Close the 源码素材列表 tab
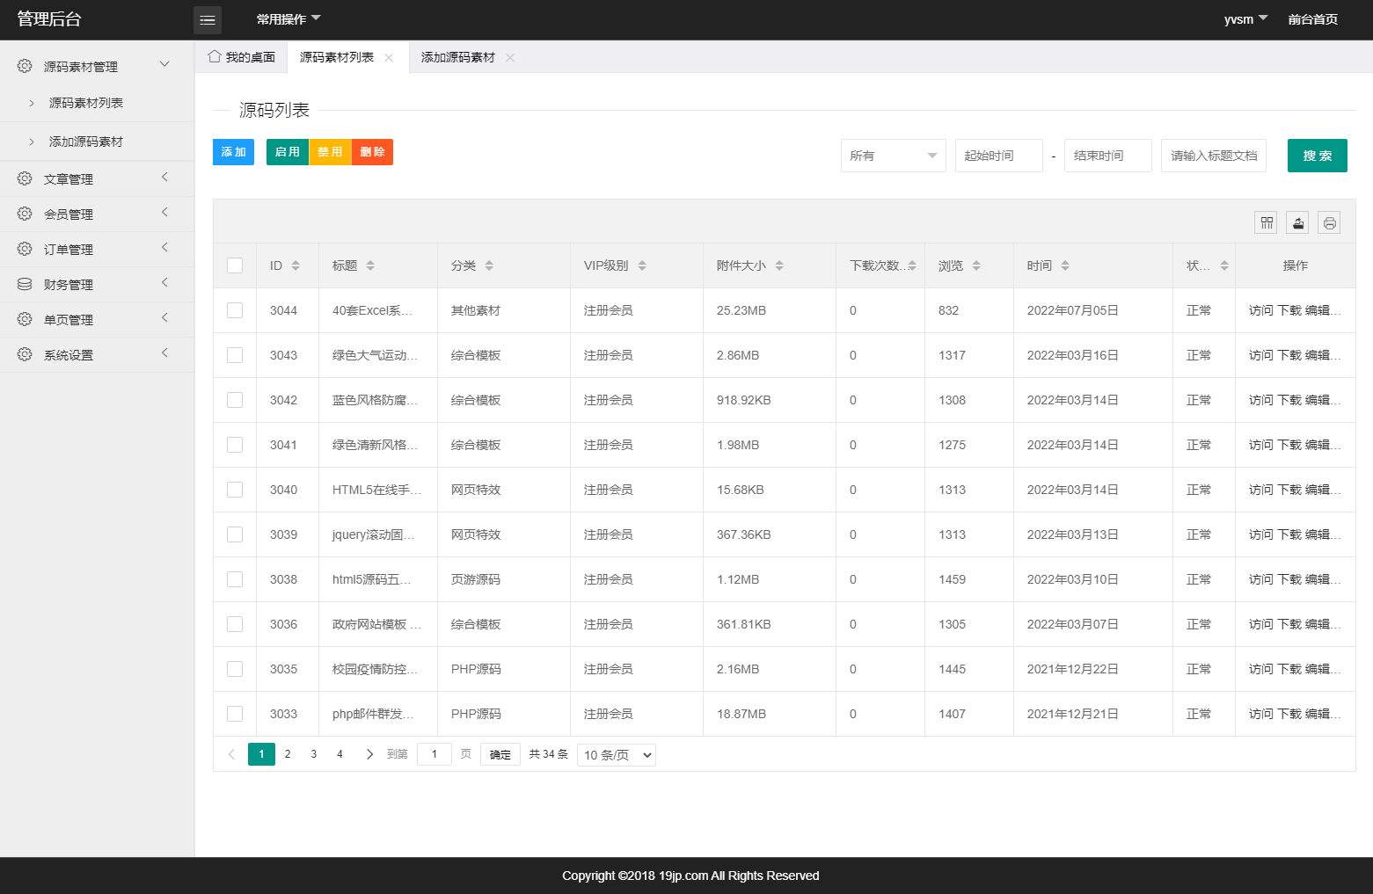The width and height of the screenshot is (1373, 894). coord(389,57)
